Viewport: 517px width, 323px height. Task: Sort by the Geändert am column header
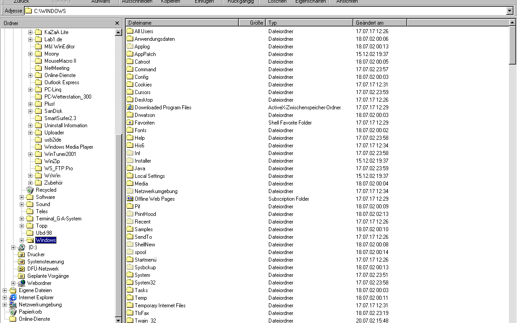[x=379, y=22]
